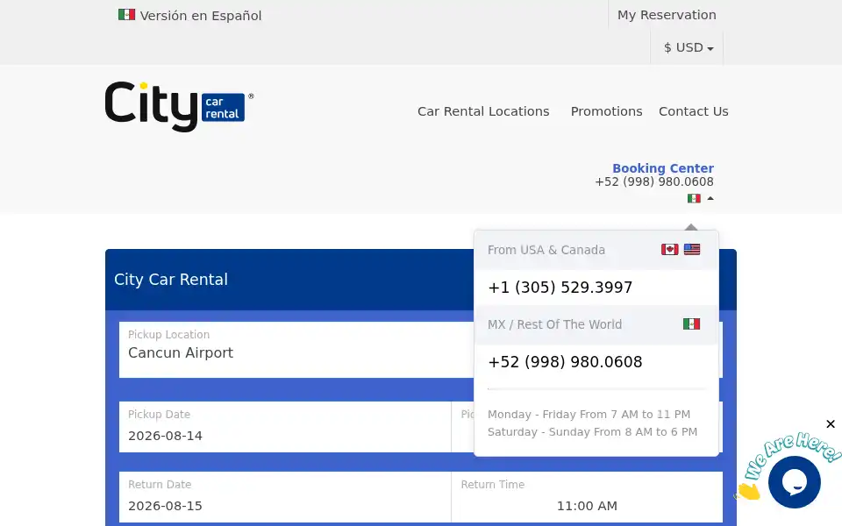Click the City car rental logo
Screen dimensions: 842x526
(179, 106)
